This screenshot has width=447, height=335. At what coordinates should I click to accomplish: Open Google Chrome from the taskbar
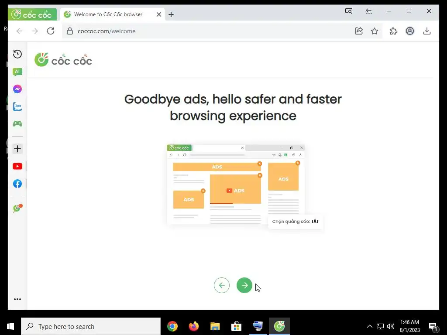172,326
